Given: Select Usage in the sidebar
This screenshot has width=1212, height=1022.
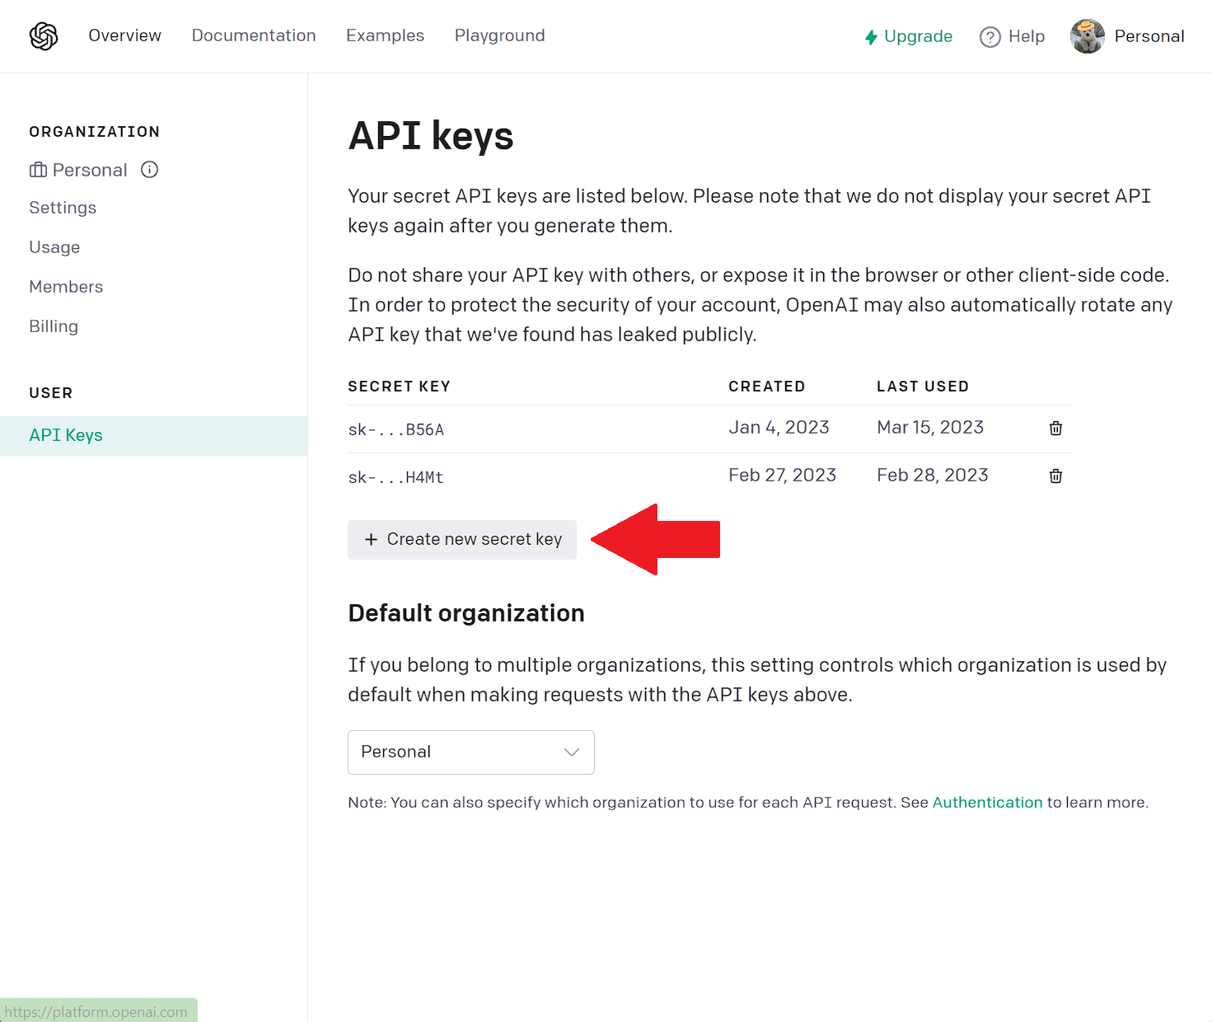Looking at the screenshot, I should (54, 247).
